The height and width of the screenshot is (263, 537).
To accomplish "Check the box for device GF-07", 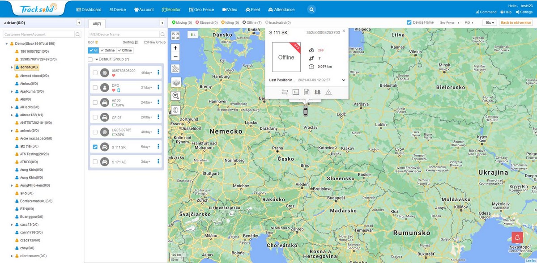I will click(x=95, y=117).
